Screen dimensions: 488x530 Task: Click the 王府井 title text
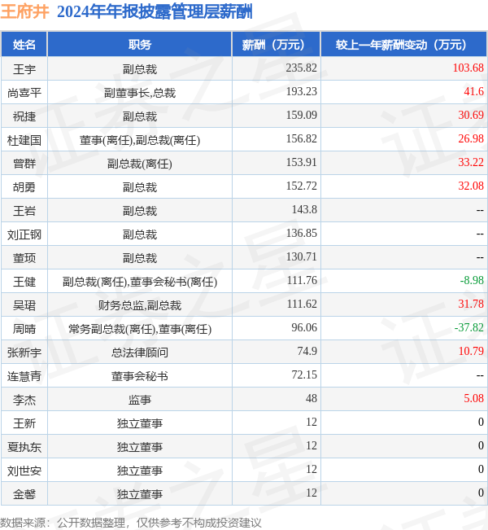(x=24, y=12)
